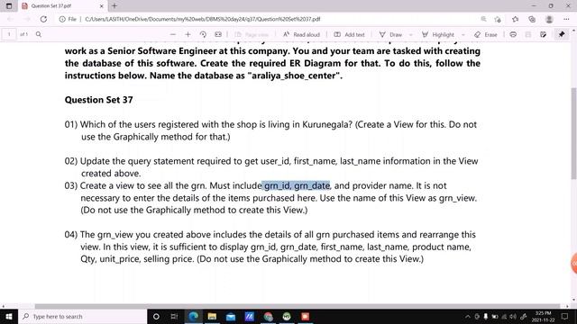This screenshot has height=324, width=577.
Task: Reload the current PDF page
Action: click(x=43, y=19)
